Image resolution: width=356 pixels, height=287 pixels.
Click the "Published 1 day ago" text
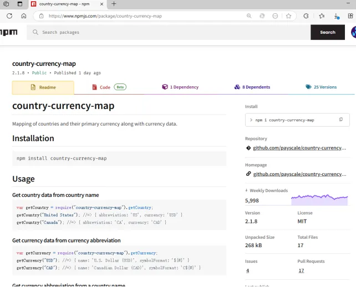(x=78, y=73)
